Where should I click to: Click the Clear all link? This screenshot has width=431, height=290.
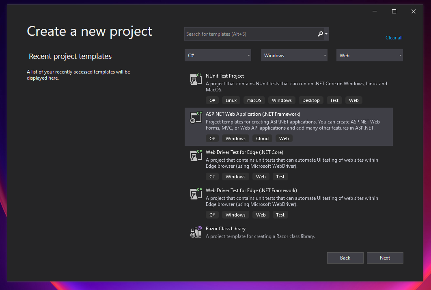tap(394, 37)
